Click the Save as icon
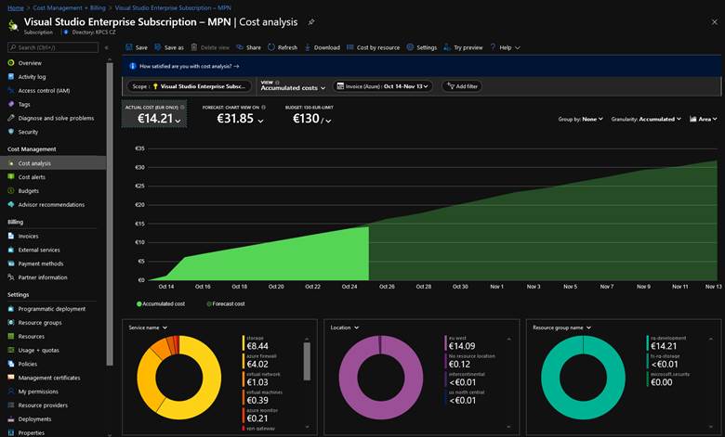The height and width of the screenshot is (437, 725). click(158, 47)
